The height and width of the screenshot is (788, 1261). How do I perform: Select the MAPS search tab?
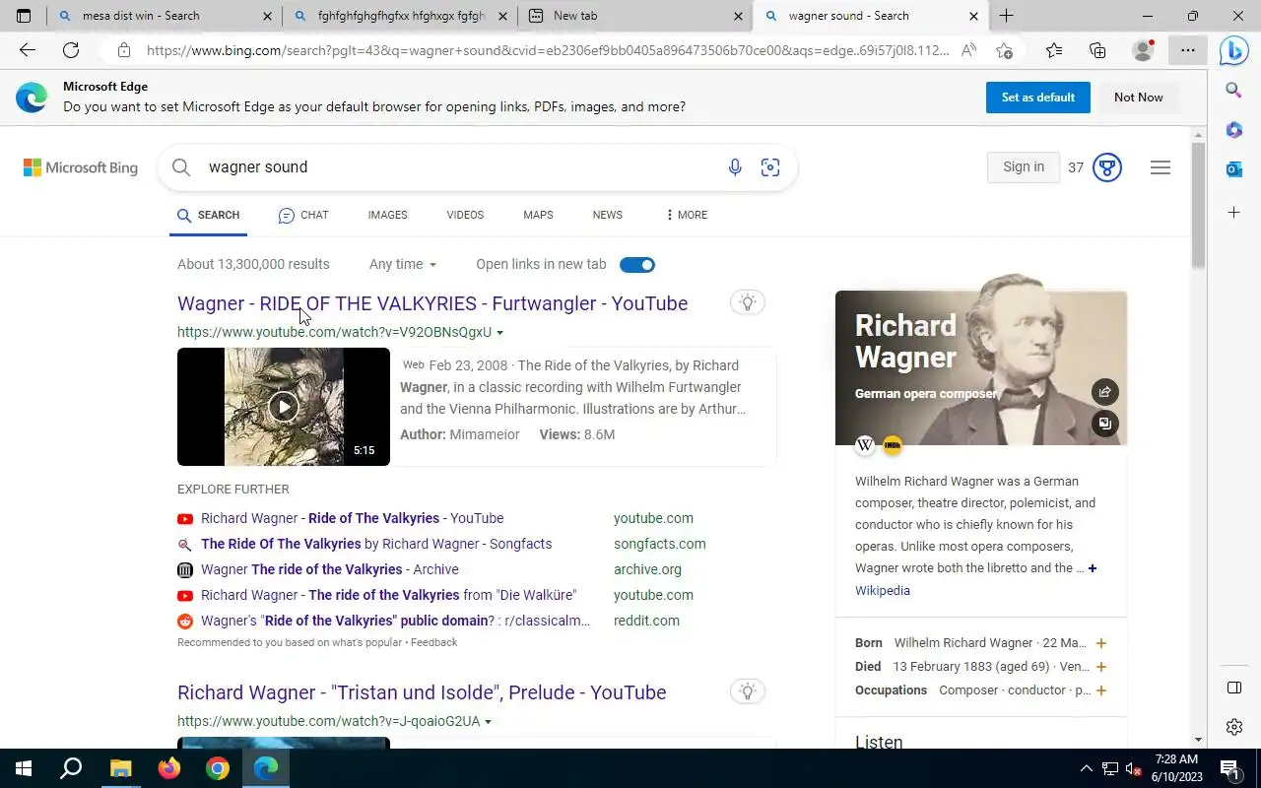pyautogui.click(x=538, y=215)
